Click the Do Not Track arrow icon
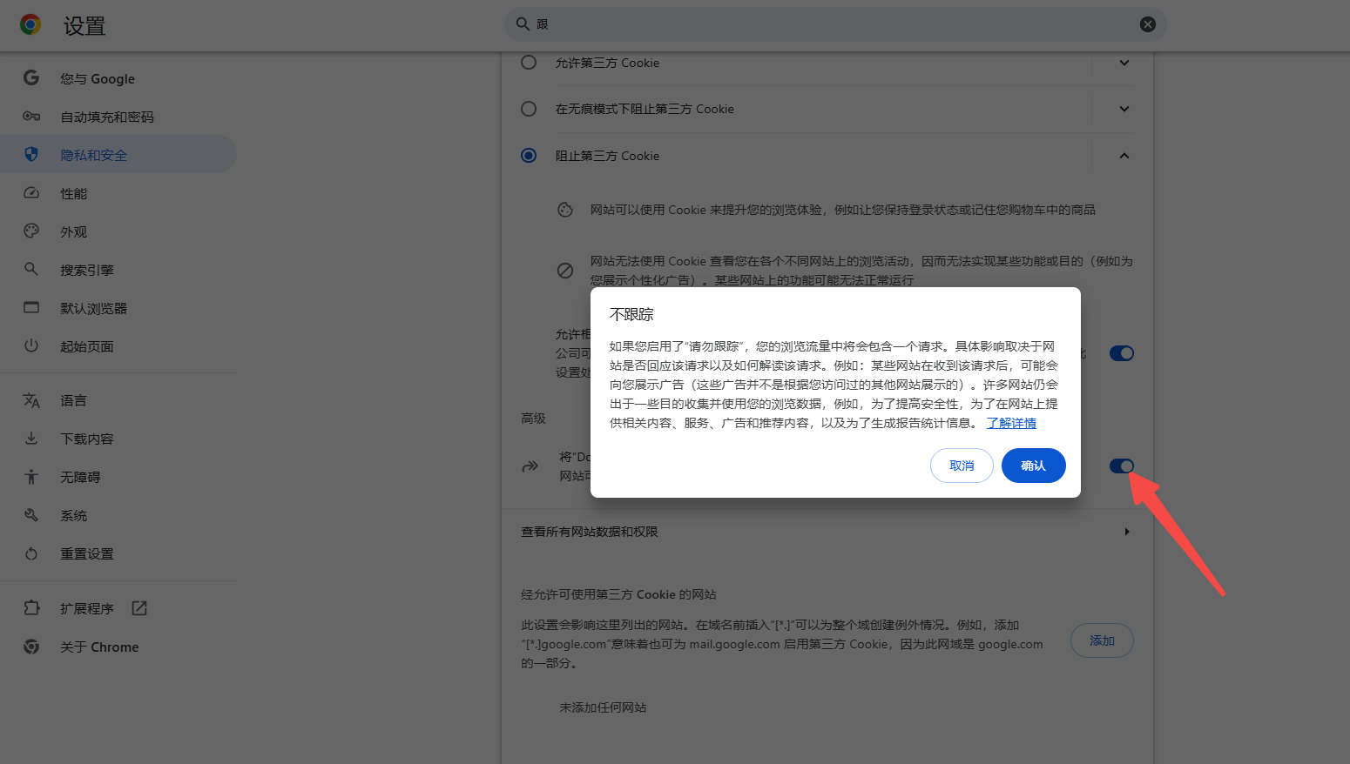Screen dimensions: 1350x764 [530, 466]
